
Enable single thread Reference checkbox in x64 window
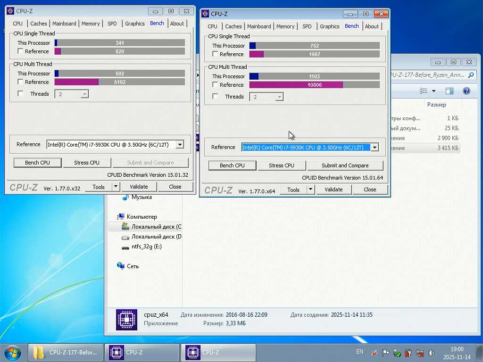215,54
